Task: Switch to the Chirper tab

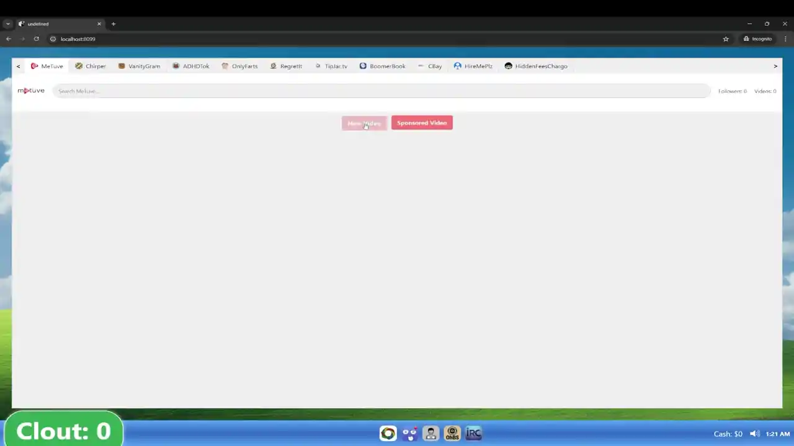Action: 91,66
